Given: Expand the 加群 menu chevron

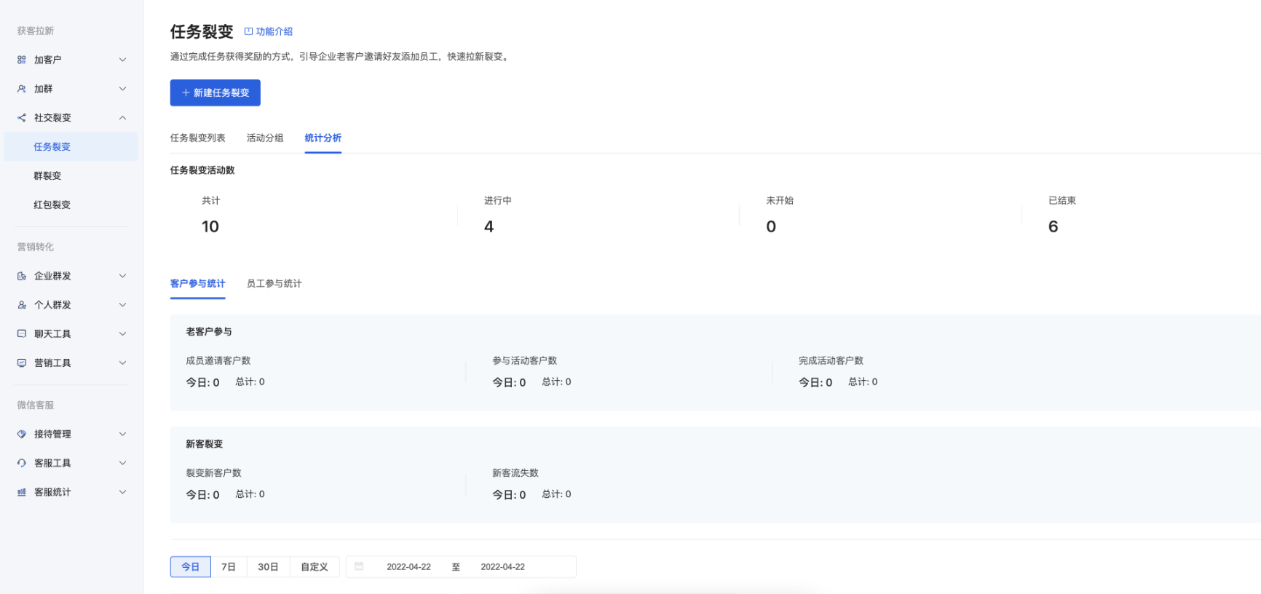Looking at the screenshot, I should click(x=122, y=89).
